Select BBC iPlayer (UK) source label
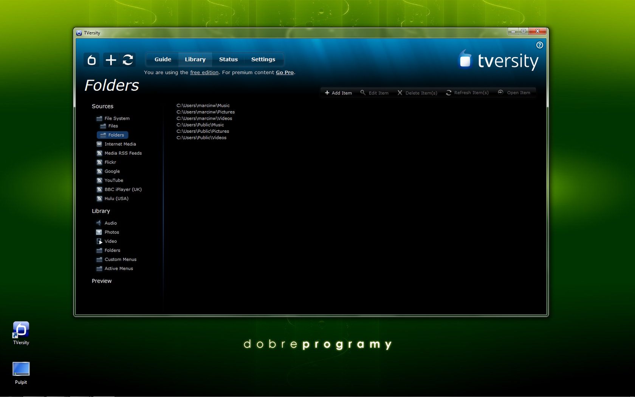This screenshot has height=397, width=635. click(123, 189)
